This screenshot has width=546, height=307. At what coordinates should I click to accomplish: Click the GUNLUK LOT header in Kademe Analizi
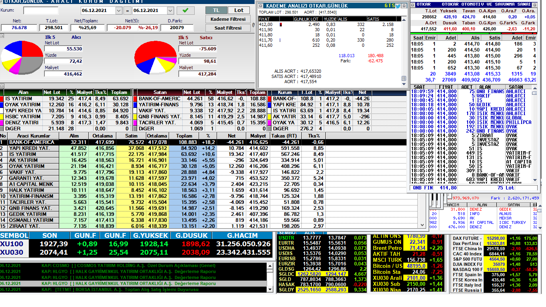pos(307,19)
